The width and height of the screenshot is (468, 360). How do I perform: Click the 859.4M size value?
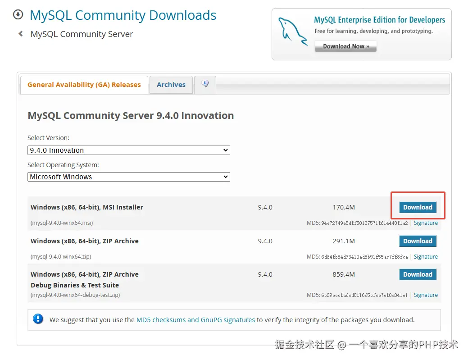click(x=344, y=274)
